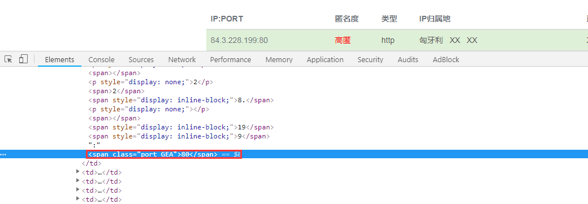
Task: Click the 匿名度 column header
Action: click(x=347, y=19)
